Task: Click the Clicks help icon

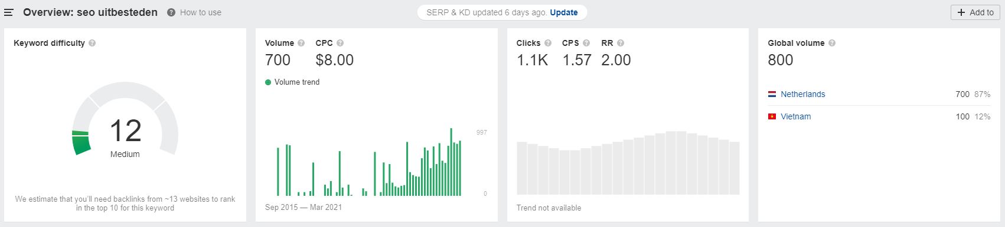Action: 548,43
